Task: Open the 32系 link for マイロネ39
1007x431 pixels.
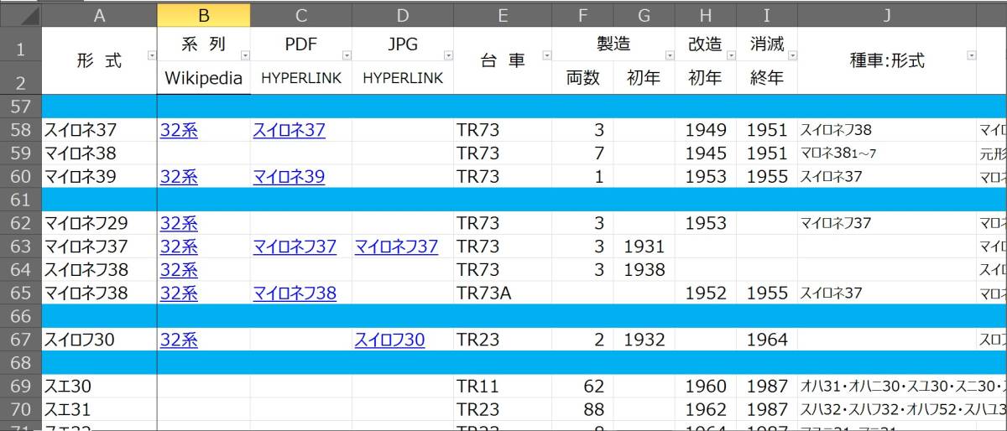Action: [x=179, y=177]
